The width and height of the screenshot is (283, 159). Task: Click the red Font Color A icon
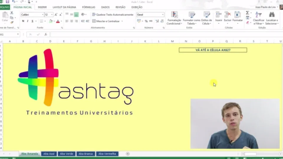[x=58, y=21]
